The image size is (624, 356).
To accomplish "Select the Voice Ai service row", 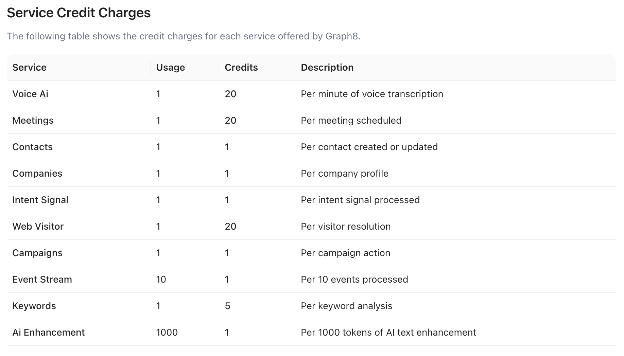I will point(311,94).
